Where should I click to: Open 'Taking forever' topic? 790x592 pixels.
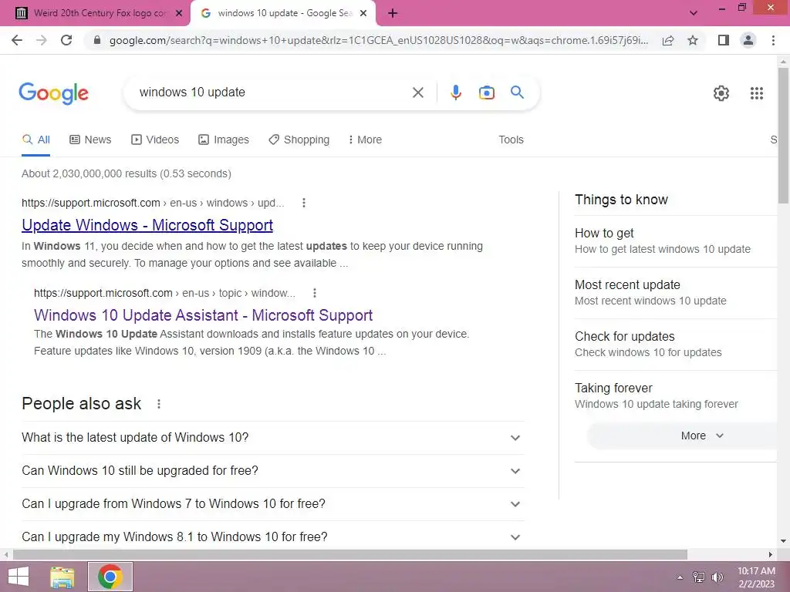(676, 396)
